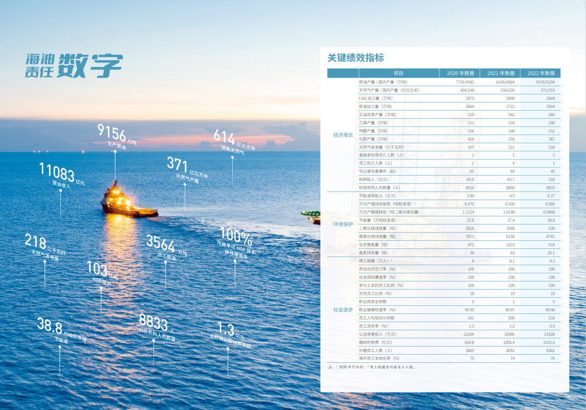Click row label '职业健康检查率（%）'
The width and height of the screenshot is (586, 410).
click(x=377, y=310)
